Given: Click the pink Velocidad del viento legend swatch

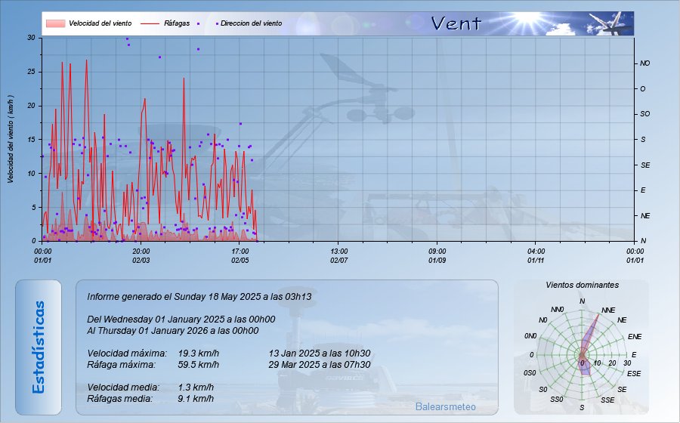Looking at the screenshot, I should point(55,23).
